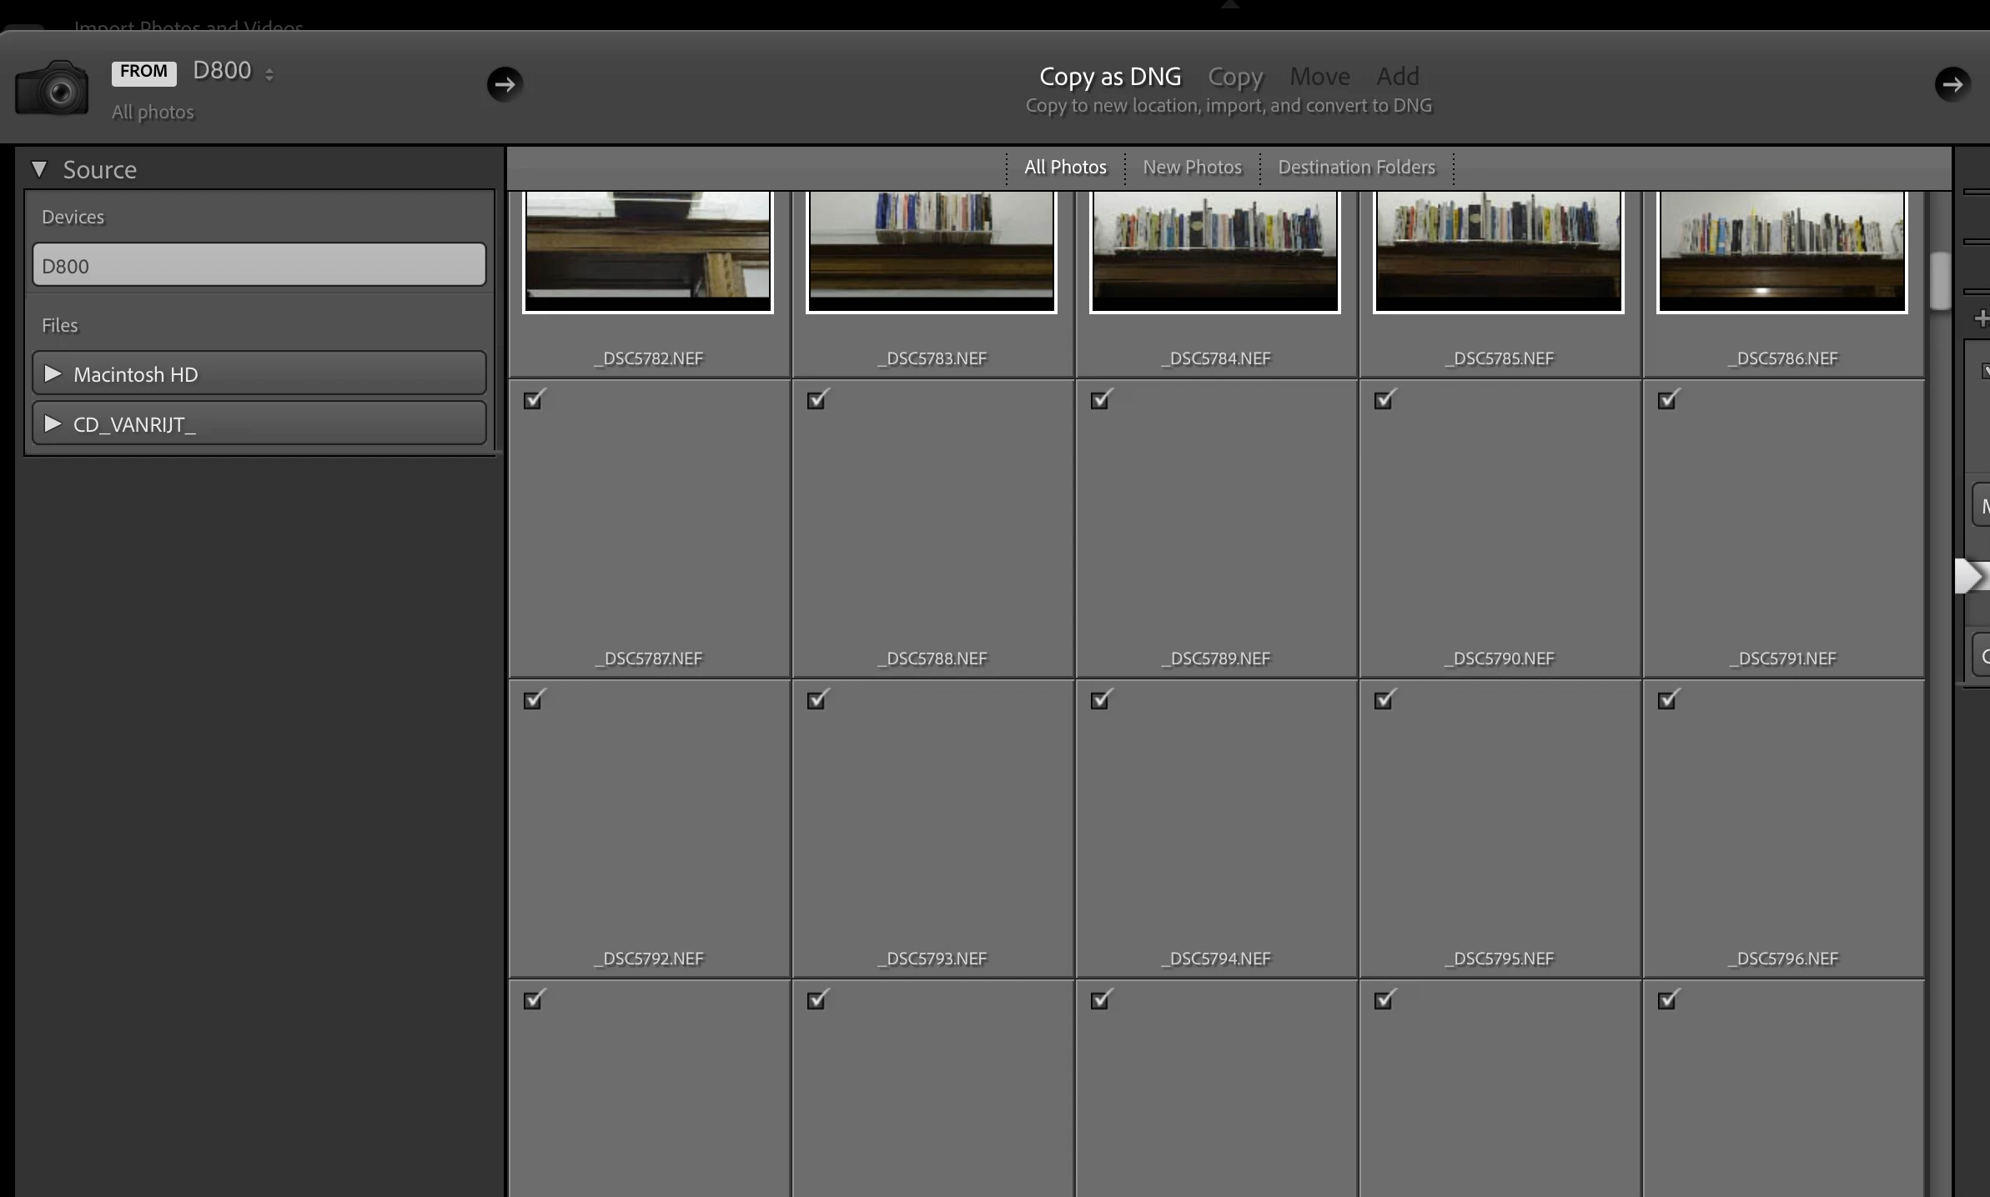Switch to the New Photos tab

point(1192,168)
